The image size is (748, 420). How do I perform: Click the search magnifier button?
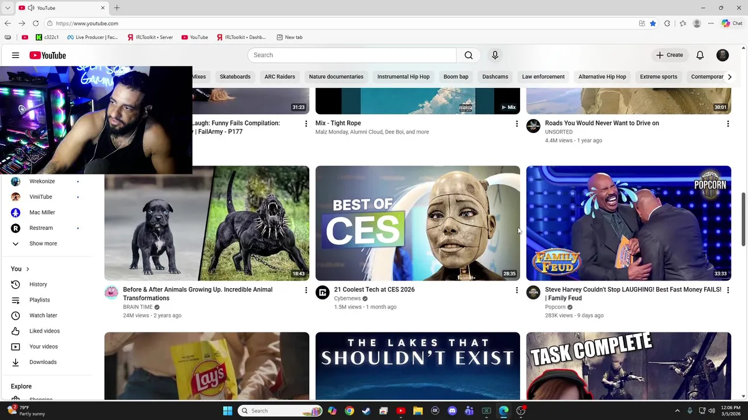pos(468,55)
